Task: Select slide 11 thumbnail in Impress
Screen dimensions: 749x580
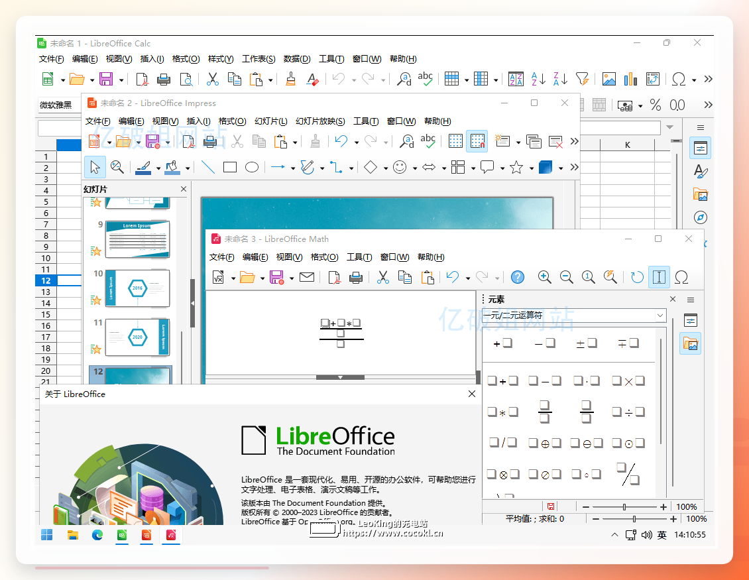Action: tap(138, 337)
